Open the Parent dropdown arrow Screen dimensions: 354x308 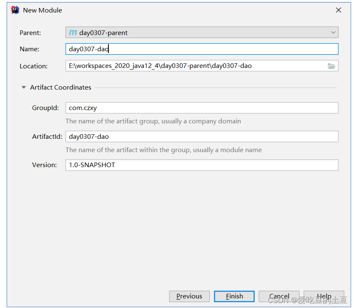pyautogui.click(x=333, y=33)
